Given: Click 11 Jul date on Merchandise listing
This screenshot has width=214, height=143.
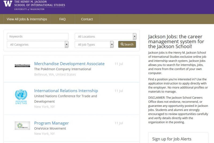Looking at the screenshot, I should click(x=119, y=64).
